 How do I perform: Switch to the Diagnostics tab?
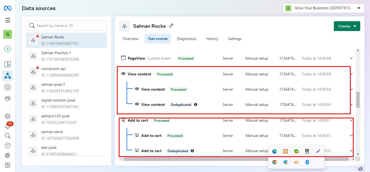point(187,39)
